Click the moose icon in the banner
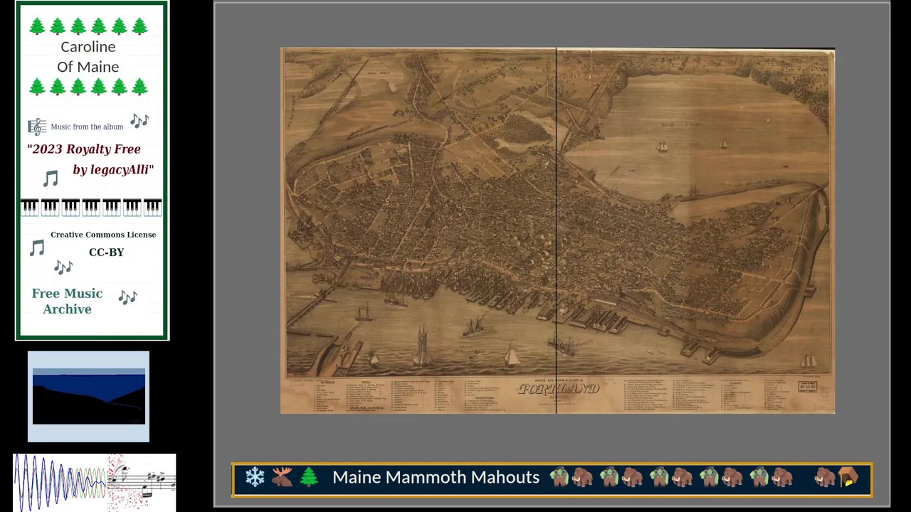This screenshot has height=512, width=911. tap(282, 477)
